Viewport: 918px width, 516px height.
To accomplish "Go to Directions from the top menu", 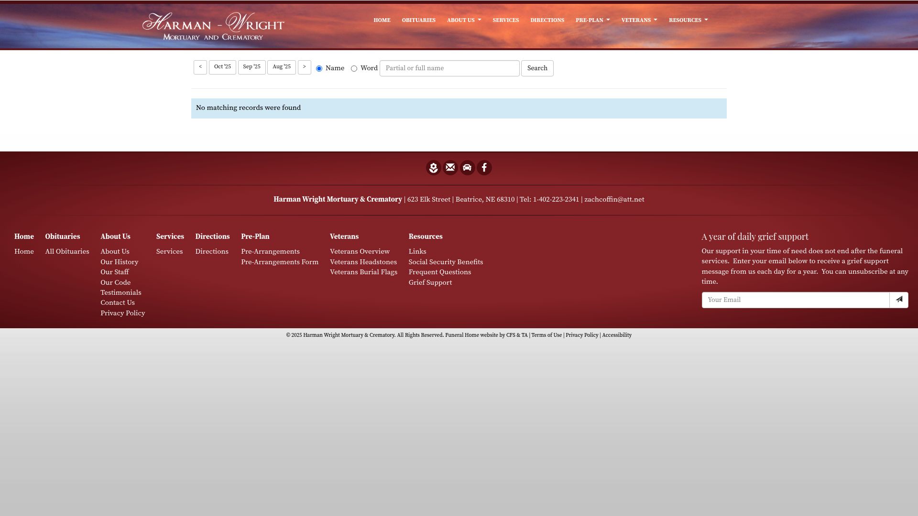I will click(547, 20).
